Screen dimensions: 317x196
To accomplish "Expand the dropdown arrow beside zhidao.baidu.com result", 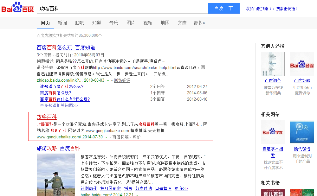I will click(x=108, y=80).
